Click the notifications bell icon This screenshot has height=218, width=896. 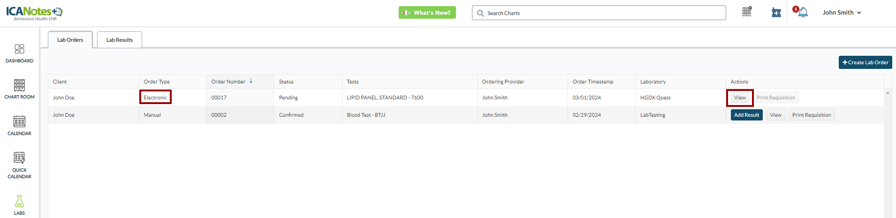tap(803, 13)
